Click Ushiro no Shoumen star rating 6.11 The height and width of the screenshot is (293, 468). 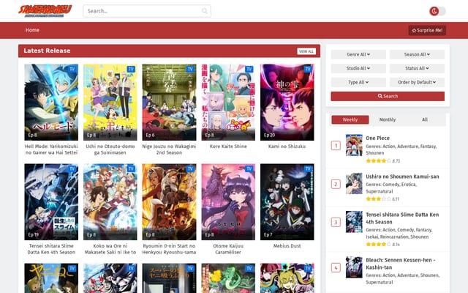[382, 199]
